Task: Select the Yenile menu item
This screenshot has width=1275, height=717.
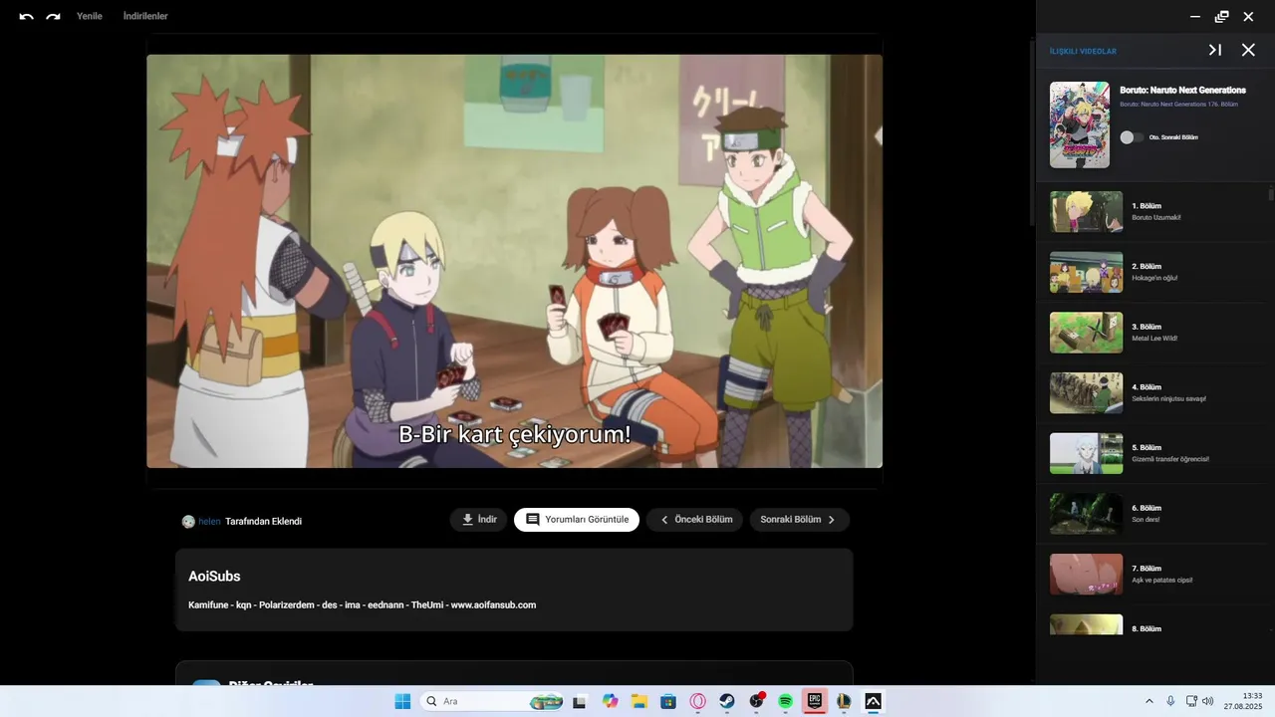Action: coord(90,16)
